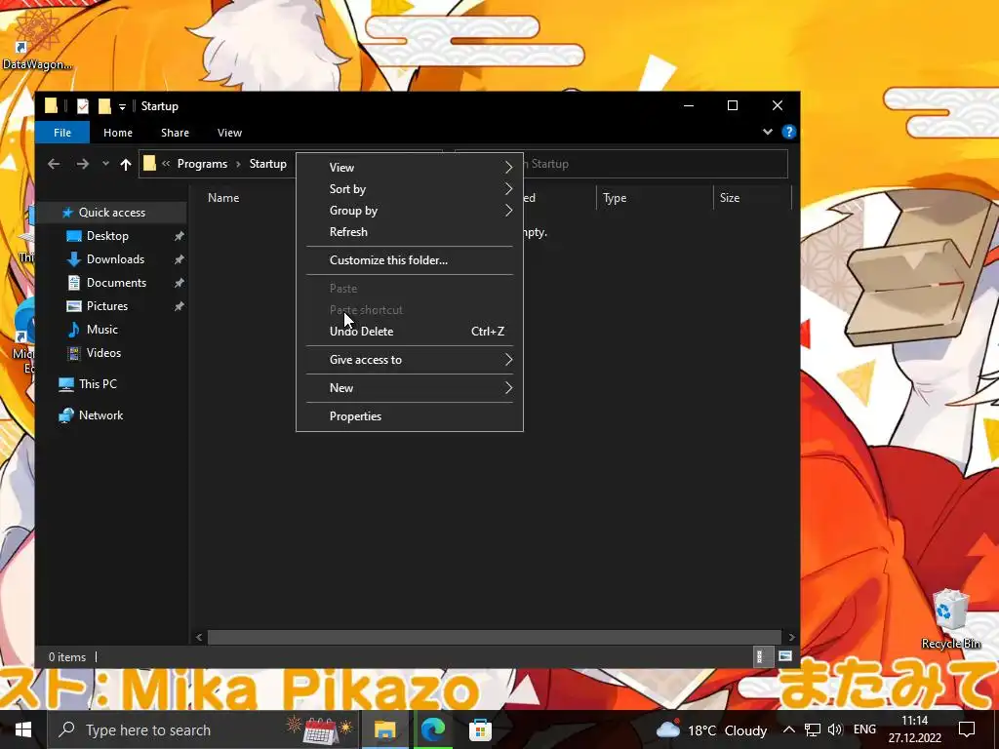Open the File ribbon tab
Image resolution: width=999 pixels, height=749 pixels.
pos(62,133)
